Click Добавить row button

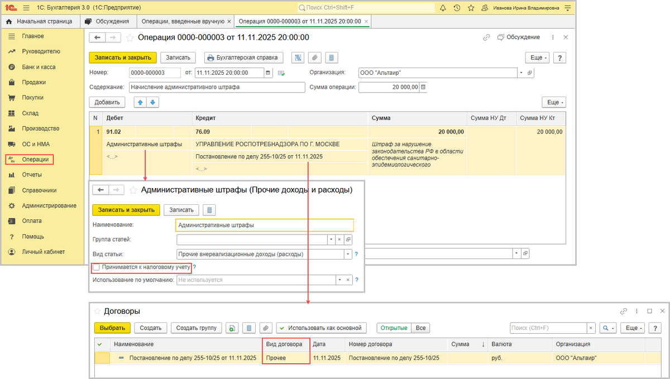[107, 102]
